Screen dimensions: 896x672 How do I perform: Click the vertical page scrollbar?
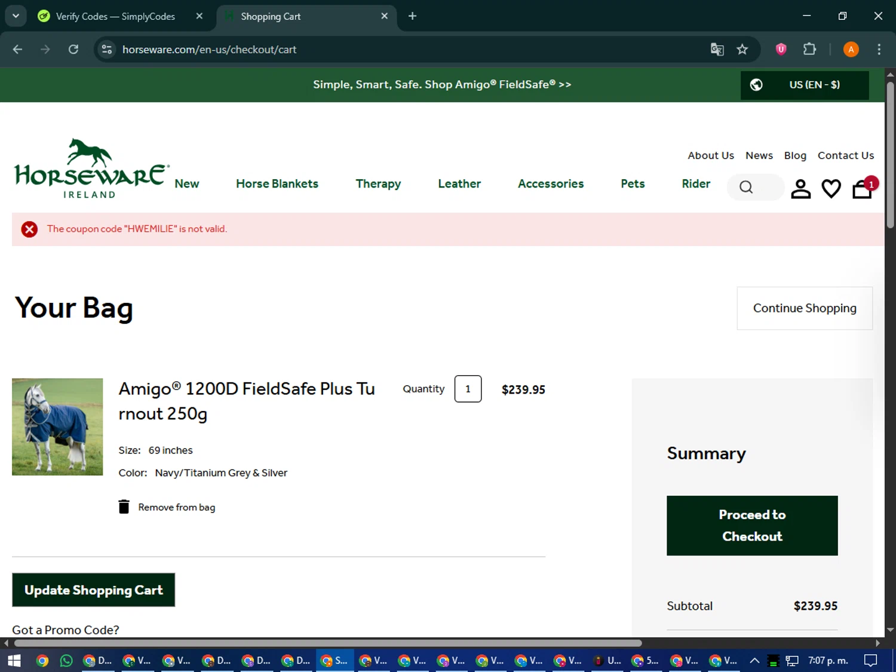(890, 155)
